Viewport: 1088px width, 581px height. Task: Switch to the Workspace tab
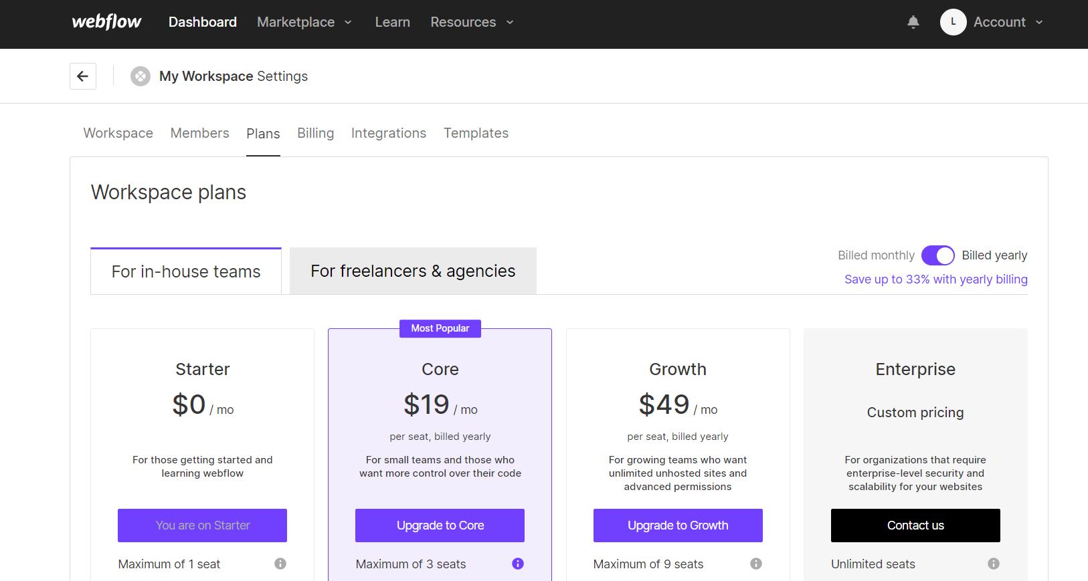118,133
